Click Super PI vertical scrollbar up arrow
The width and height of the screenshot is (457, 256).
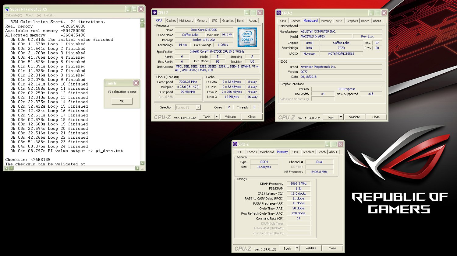pos(142,21)
